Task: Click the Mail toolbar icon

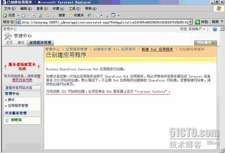Action: (98, 15)
